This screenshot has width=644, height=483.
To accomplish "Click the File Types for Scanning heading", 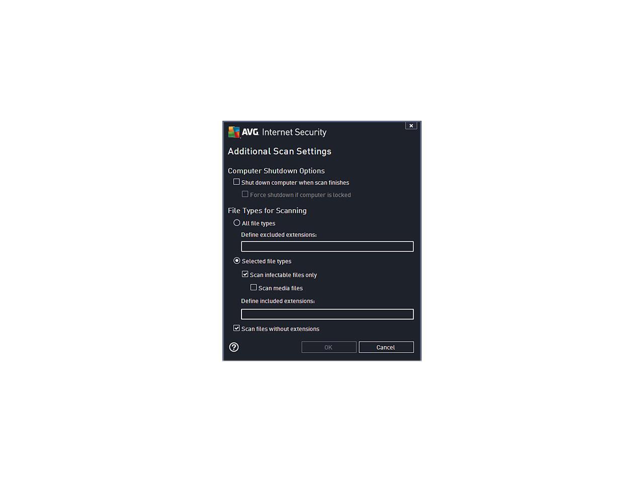I will pos(267,210).
